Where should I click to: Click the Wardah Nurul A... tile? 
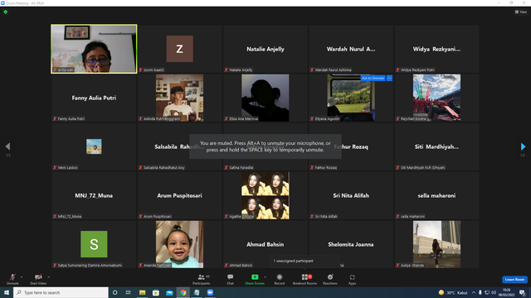pyautogui.click(x=351, y=49)
